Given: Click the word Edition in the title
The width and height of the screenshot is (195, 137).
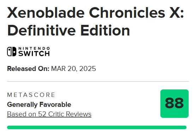Looking at the screenshot, I should pyautogui.click(x=105, y=30).
